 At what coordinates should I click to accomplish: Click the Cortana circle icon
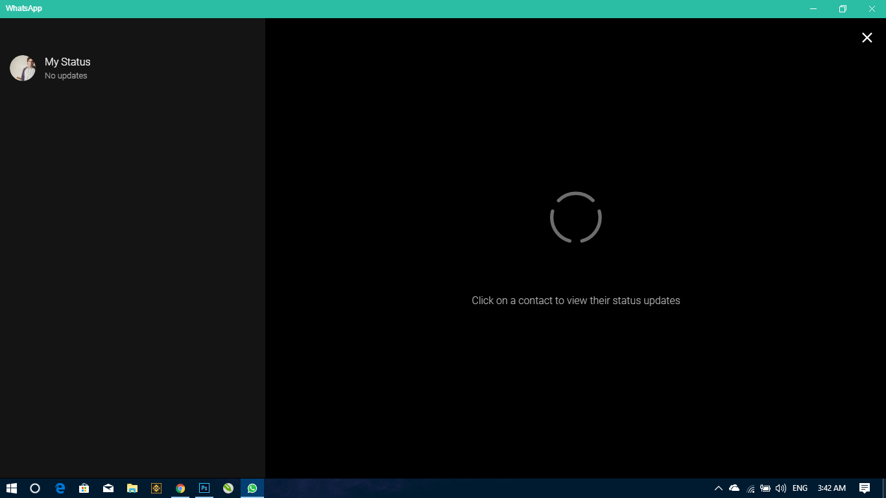point(35,488)
